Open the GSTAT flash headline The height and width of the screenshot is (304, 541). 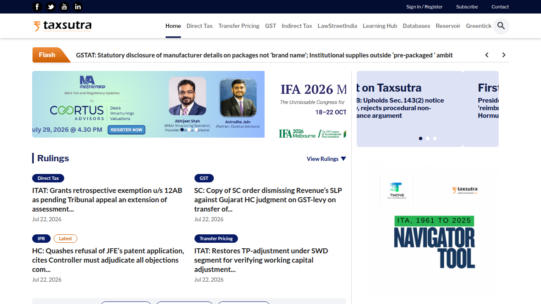tap(264, 55)
